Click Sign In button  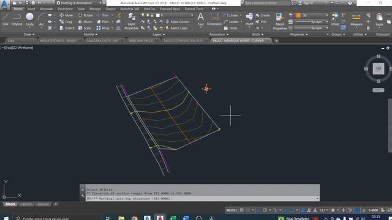coord(306,3)
